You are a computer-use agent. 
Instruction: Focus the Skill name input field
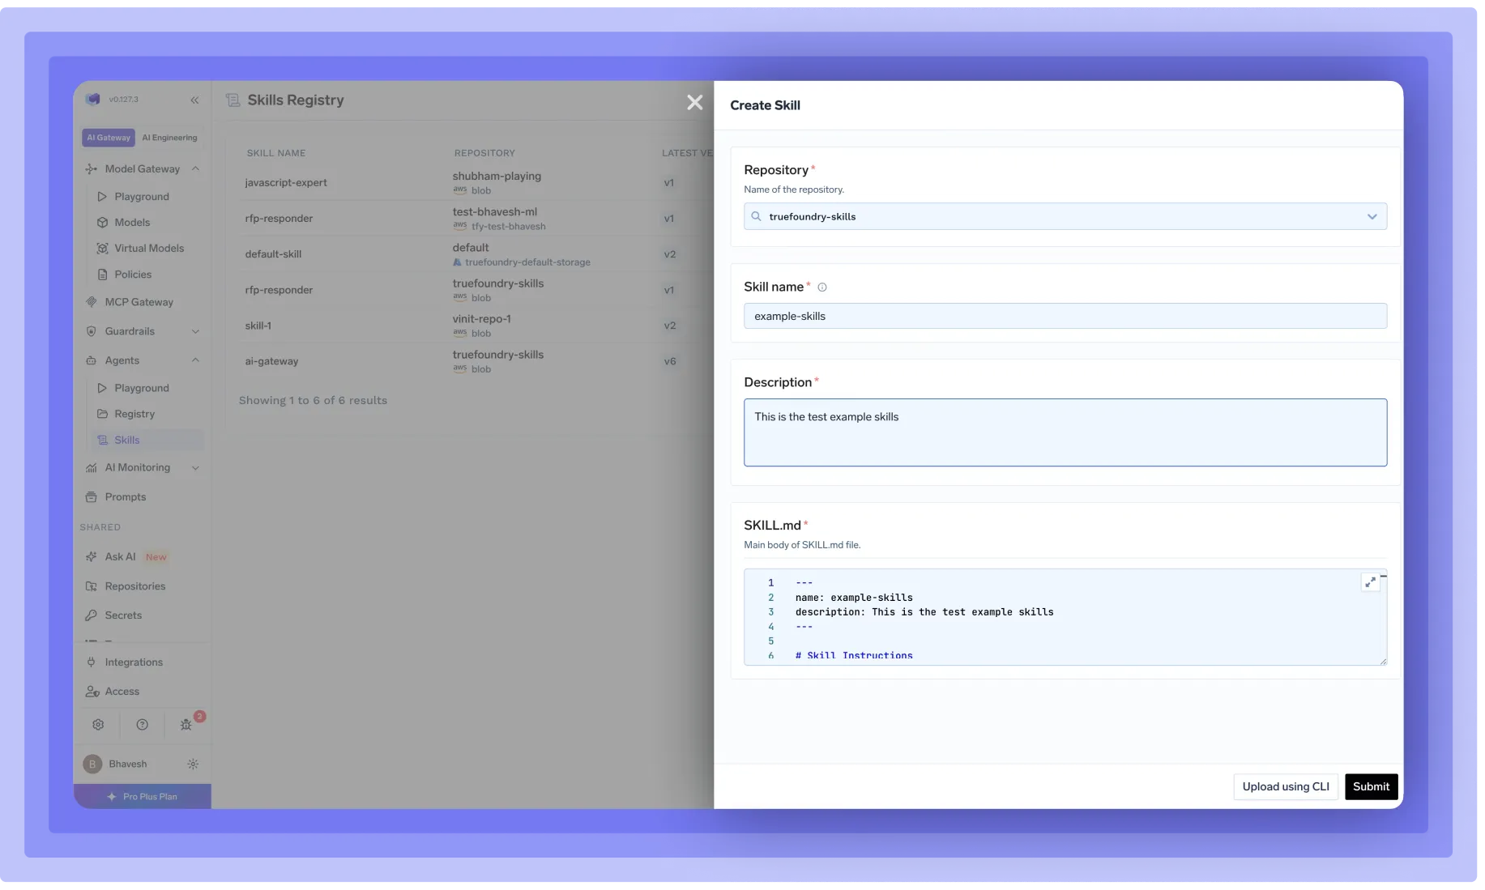(1065, 316)
